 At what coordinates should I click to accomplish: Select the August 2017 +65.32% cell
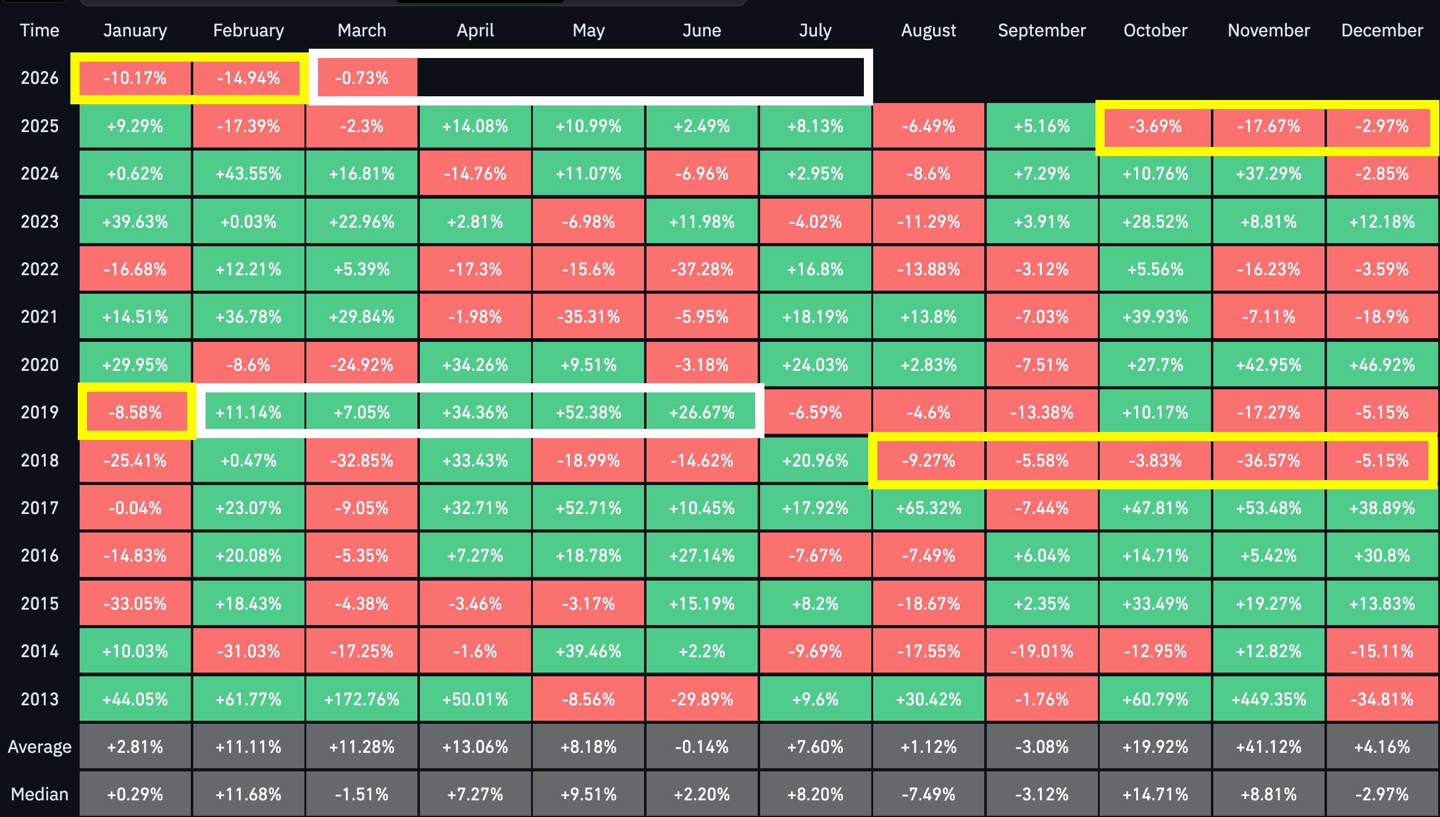[928, 508]
